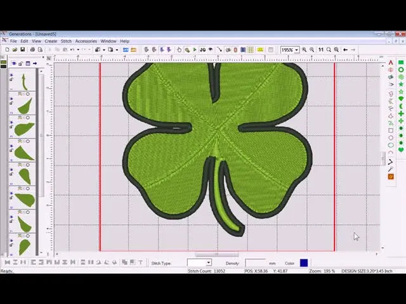Viewport: 406px width, 304px height.
Task: Set zoom to 1:1 view
Action: (321, 49)
